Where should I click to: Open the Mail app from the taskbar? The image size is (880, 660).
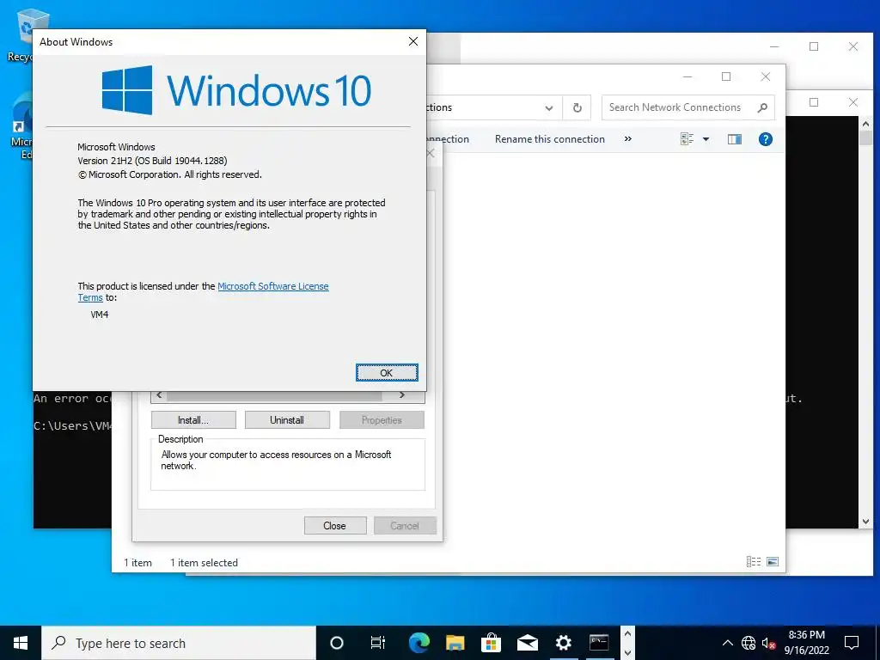point(528,643)
